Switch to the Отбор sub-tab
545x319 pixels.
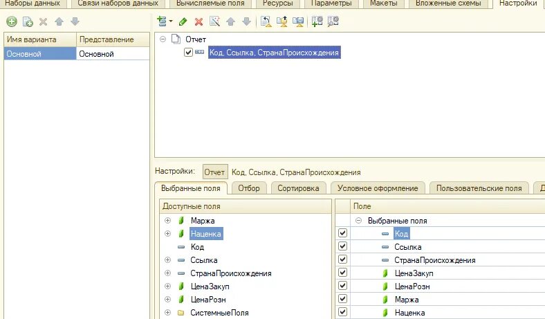249,188
